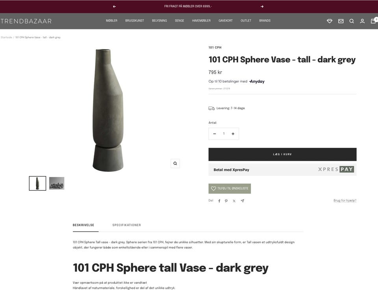This screenshot has width=378, height=290.
Task: Click the Tilføj til ønskeliste button
Action: (x=230, y=189)
